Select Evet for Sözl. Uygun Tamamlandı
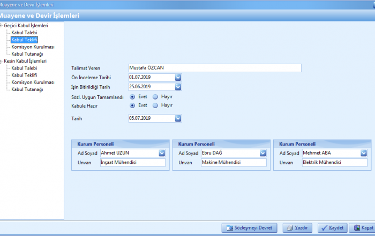This screenshot has width=375, height=236. 132,97
